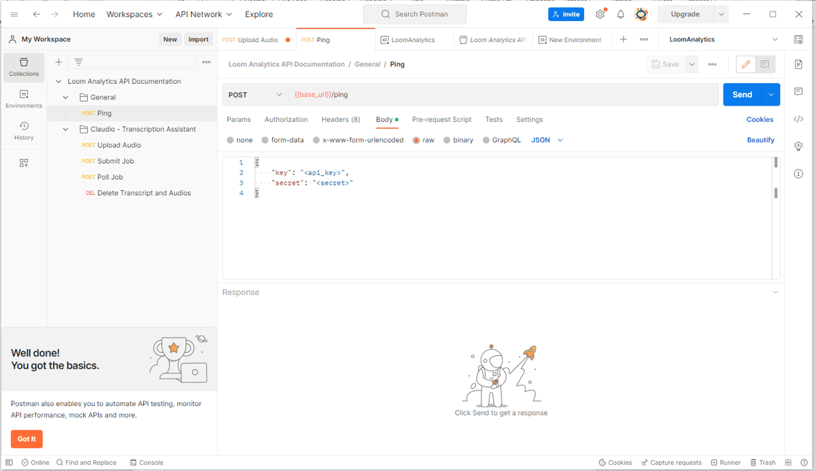Open the request info icon
815x471 pixels.
(799, 174)
